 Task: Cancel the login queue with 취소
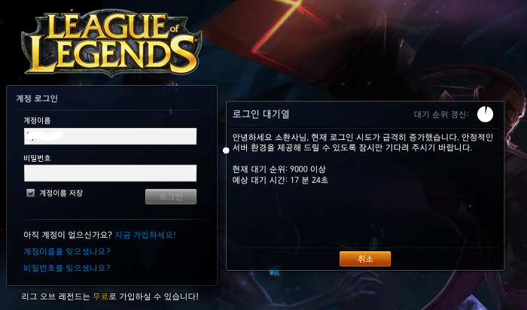tap(365, 259)
